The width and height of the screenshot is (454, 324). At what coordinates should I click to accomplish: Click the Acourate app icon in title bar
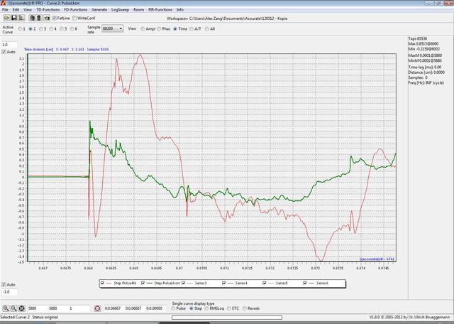point(4,4)
